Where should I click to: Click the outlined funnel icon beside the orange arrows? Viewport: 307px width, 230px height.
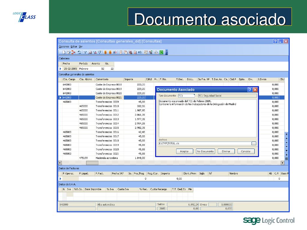tap(100, 52)
